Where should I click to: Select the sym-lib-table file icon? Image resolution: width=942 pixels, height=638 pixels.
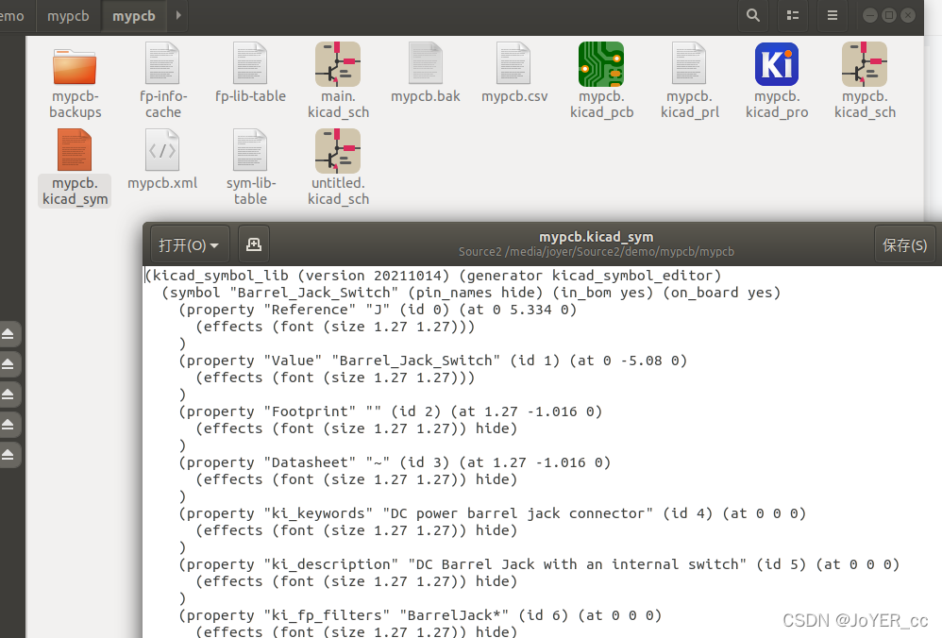point(250,150)
